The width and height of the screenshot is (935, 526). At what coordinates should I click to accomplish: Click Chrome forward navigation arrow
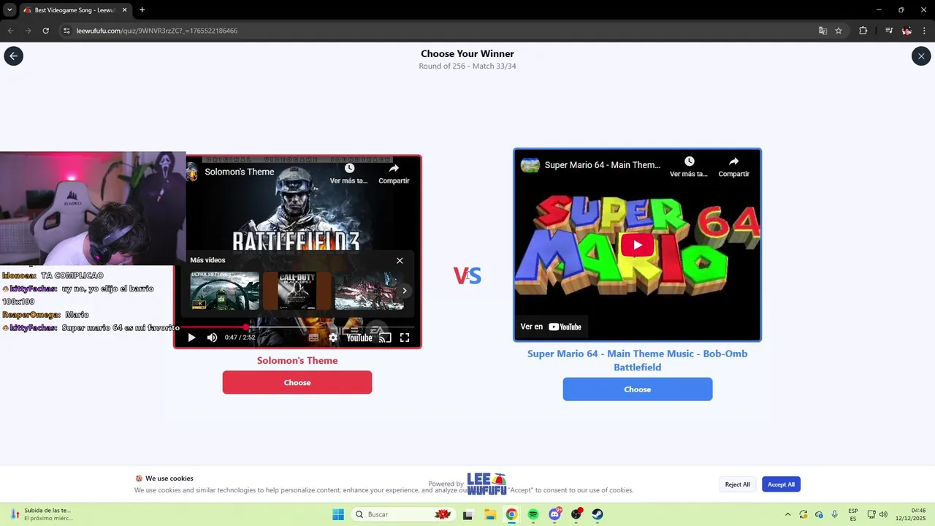28,31
